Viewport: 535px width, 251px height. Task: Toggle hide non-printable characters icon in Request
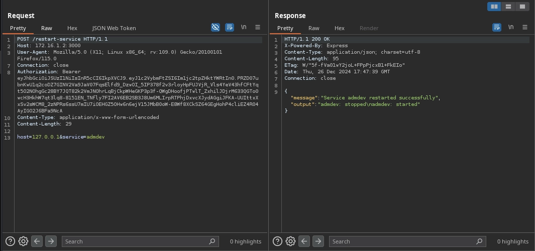click(x=216, y=27)
